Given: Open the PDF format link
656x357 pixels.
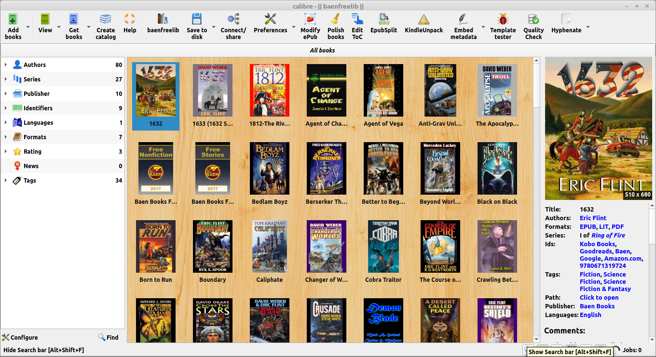Looking at the screenshot, I should pos(617,226).
